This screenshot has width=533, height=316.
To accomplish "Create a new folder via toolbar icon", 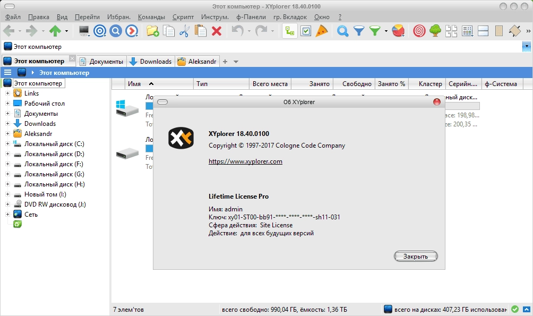I will [152, 31].
